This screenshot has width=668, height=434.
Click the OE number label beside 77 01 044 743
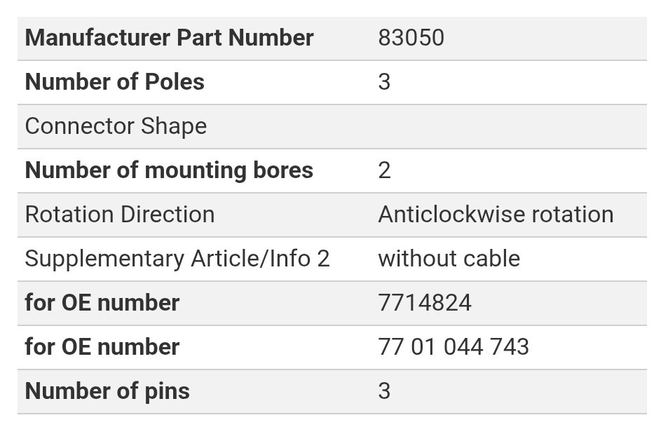102,347
